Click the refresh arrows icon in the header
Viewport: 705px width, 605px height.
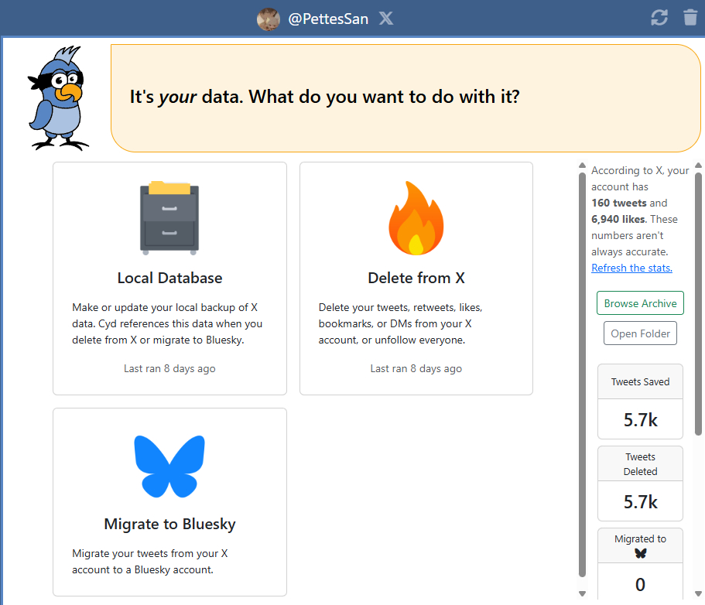(659, 18)
